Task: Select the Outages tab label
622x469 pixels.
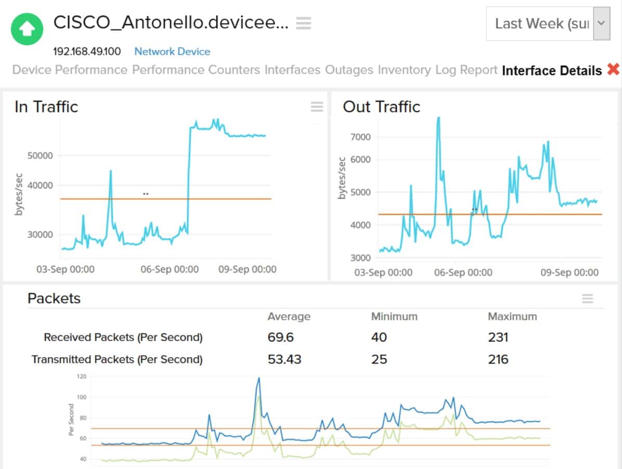Action: 349,70
